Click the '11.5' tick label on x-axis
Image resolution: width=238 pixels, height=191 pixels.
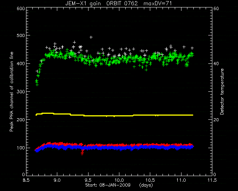tap(212, 180)
